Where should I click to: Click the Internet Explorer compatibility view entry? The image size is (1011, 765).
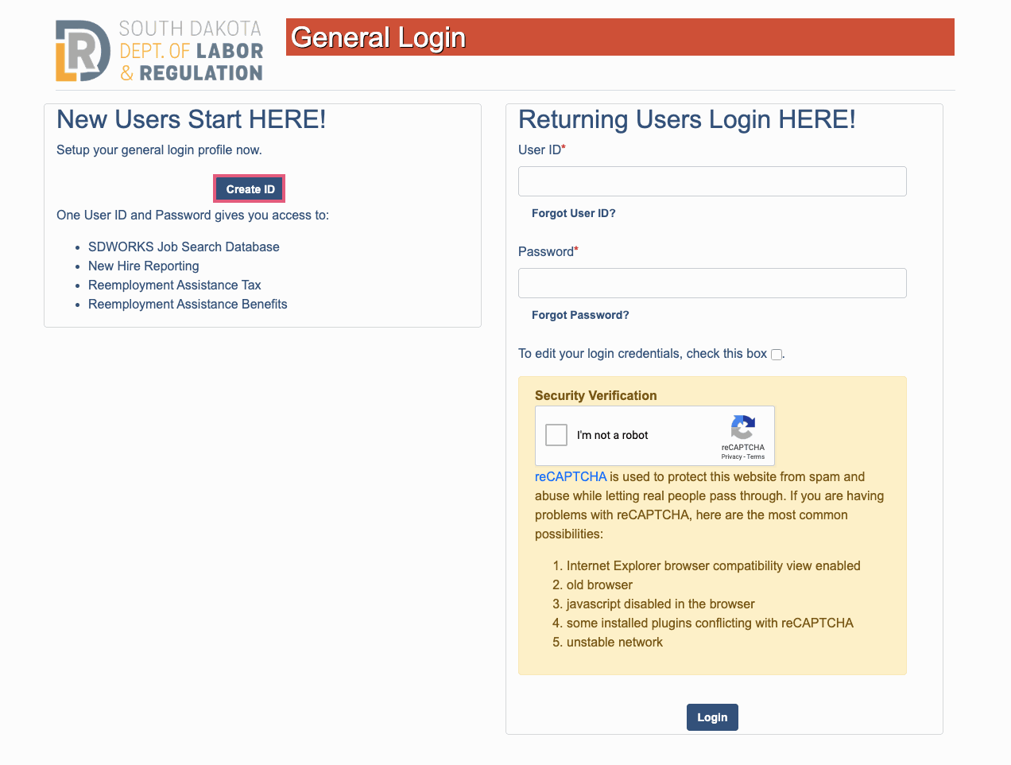[x=714, y=566]
